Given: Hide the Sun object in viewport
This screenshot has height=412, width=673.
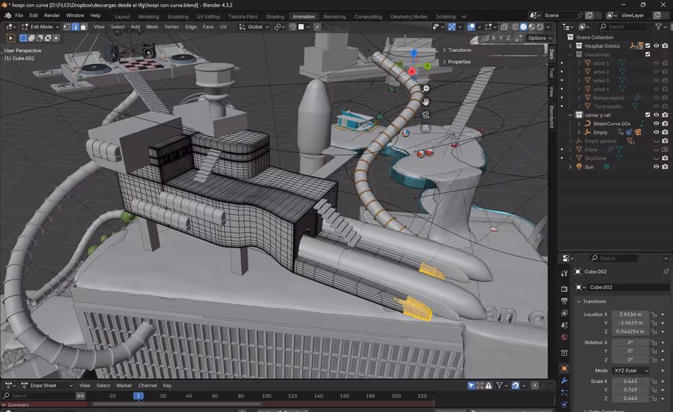Looking at the screenshot, I should (x=656, y=166).
